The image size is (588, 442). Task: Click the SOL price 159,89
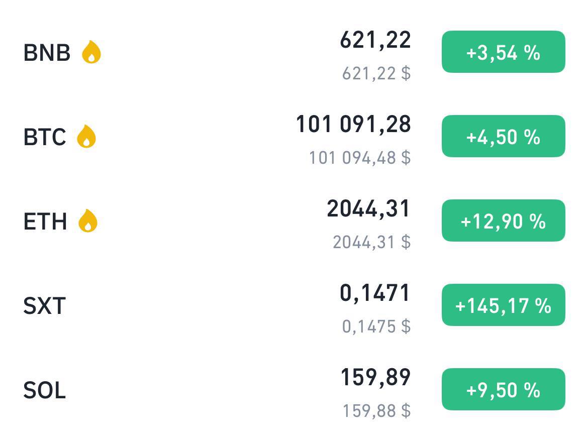click(x=376, y=377)
